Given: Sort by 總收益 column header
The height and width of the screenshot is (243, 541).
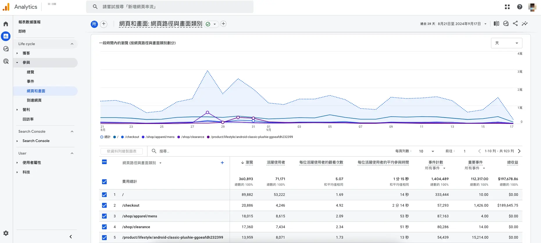Looking at the screenshot, I should pos(513,162).
